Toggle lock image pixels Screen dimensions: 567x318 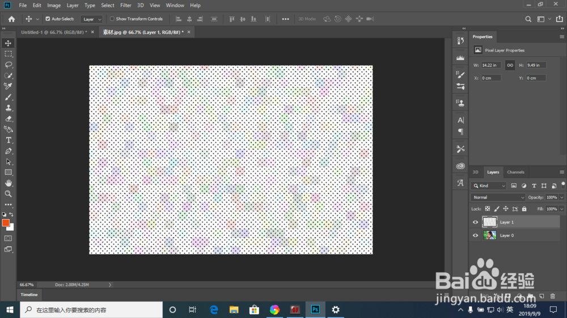click(497, 209)
